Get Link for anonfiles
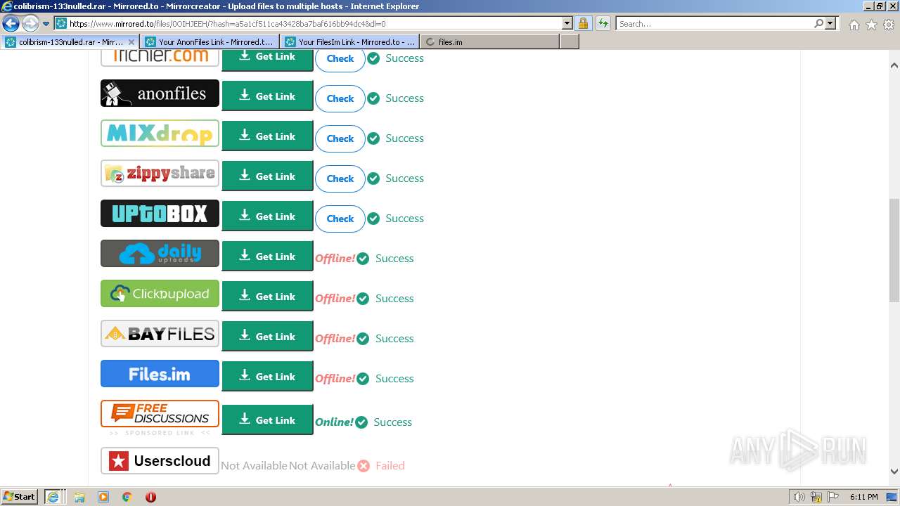 267,96
